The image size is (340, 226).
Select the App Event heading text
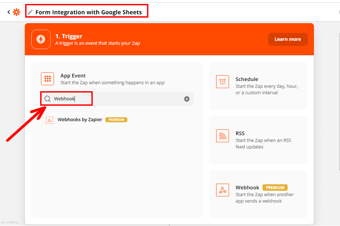[73, 76]
